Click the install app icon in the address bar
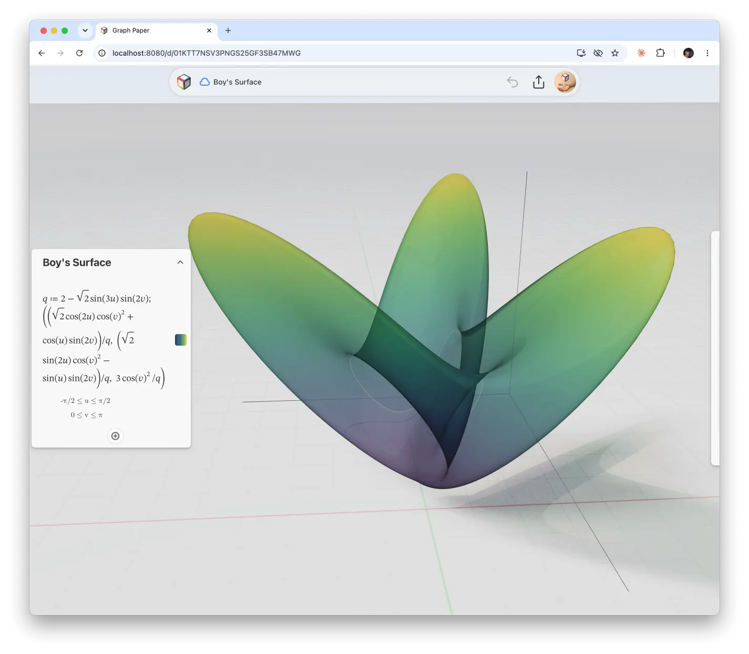The width and height of the screenshot is (749, 654). tap(581, 53)
